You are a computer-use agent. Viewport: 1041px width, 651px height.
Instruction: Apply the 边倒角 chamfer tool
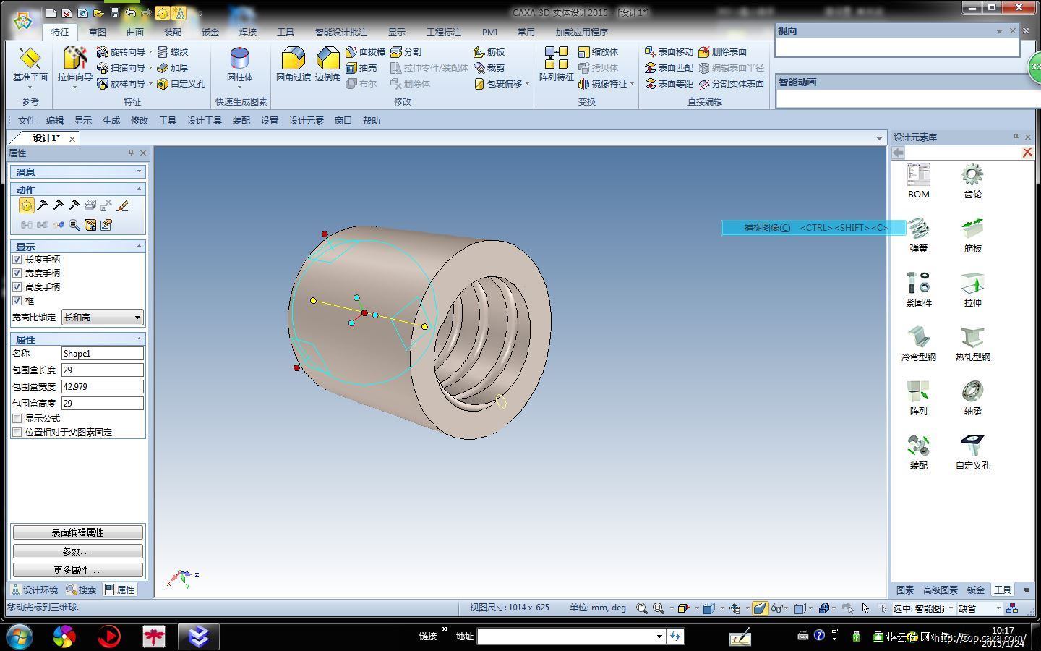click(327, 65)
